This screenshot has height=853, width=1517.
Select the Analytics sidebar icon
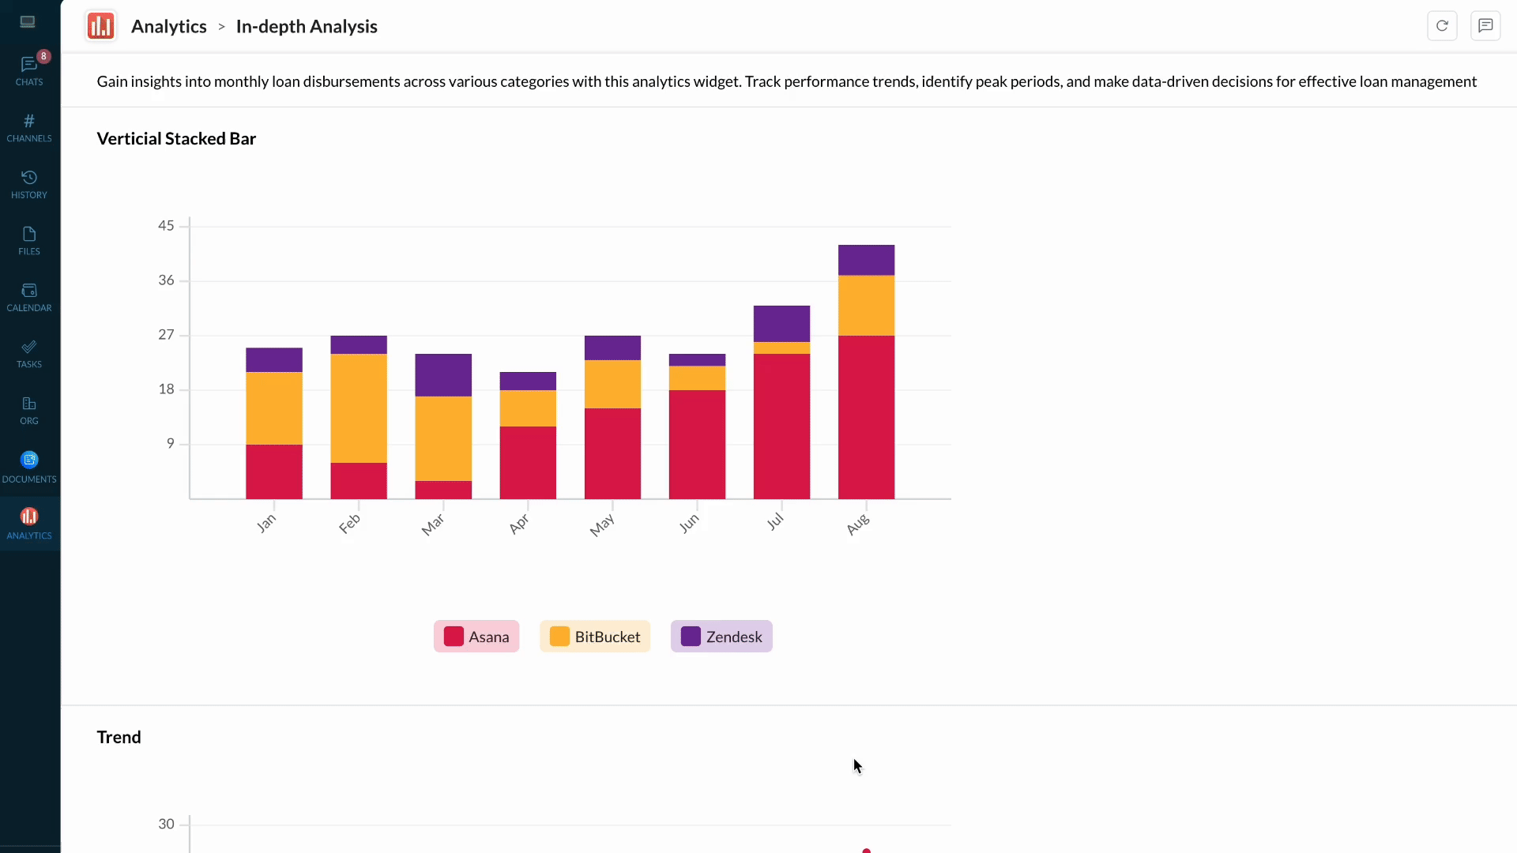click(x=29, y=524)
